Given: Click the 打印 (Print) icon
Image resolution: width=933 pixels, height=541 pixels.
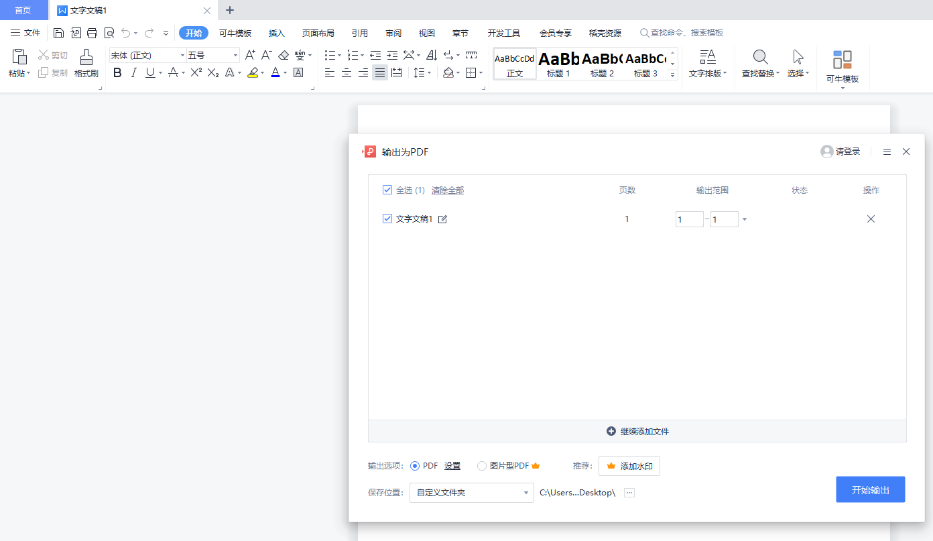Looking at the screenshot, I should pyautogui.click(x=92, y=32).
